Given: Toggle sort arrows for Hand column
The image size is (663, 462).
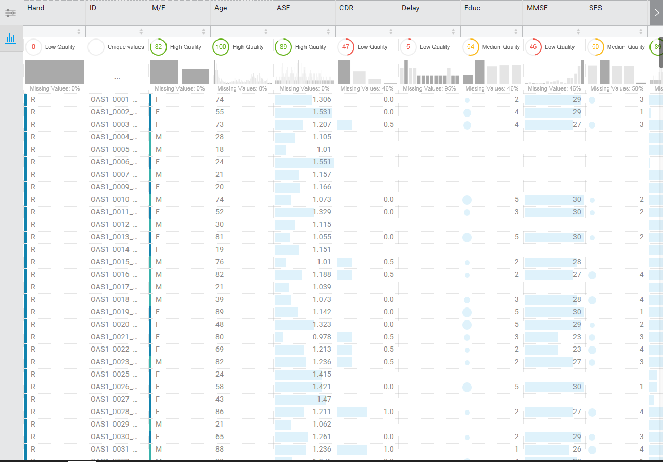Looking at the screenshot, I should [79, 31].
